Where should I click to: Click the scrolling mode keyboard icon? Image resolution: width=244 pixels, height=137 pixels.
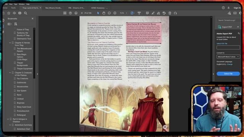(139, 13)
